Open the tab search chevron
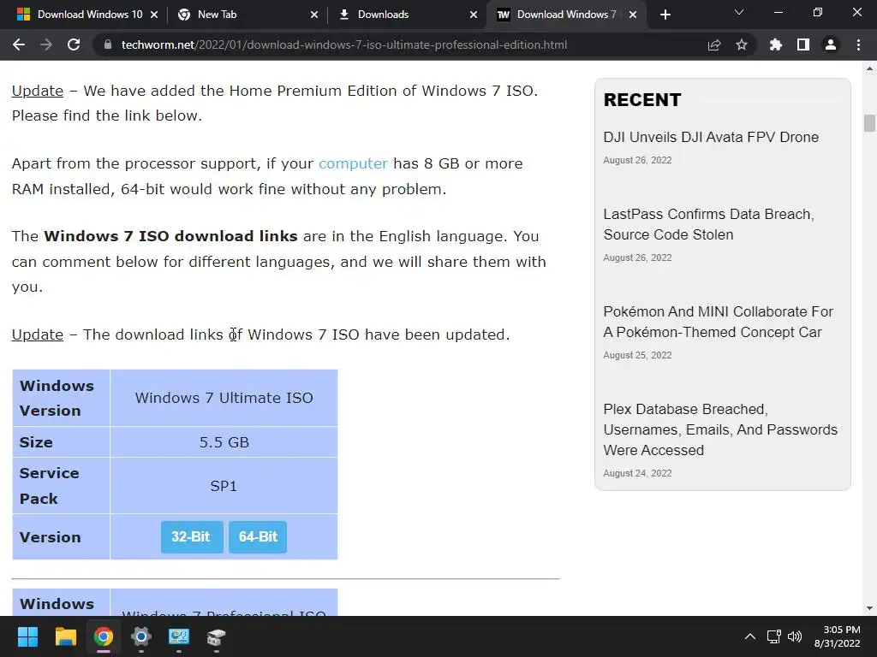 (739, 12)
